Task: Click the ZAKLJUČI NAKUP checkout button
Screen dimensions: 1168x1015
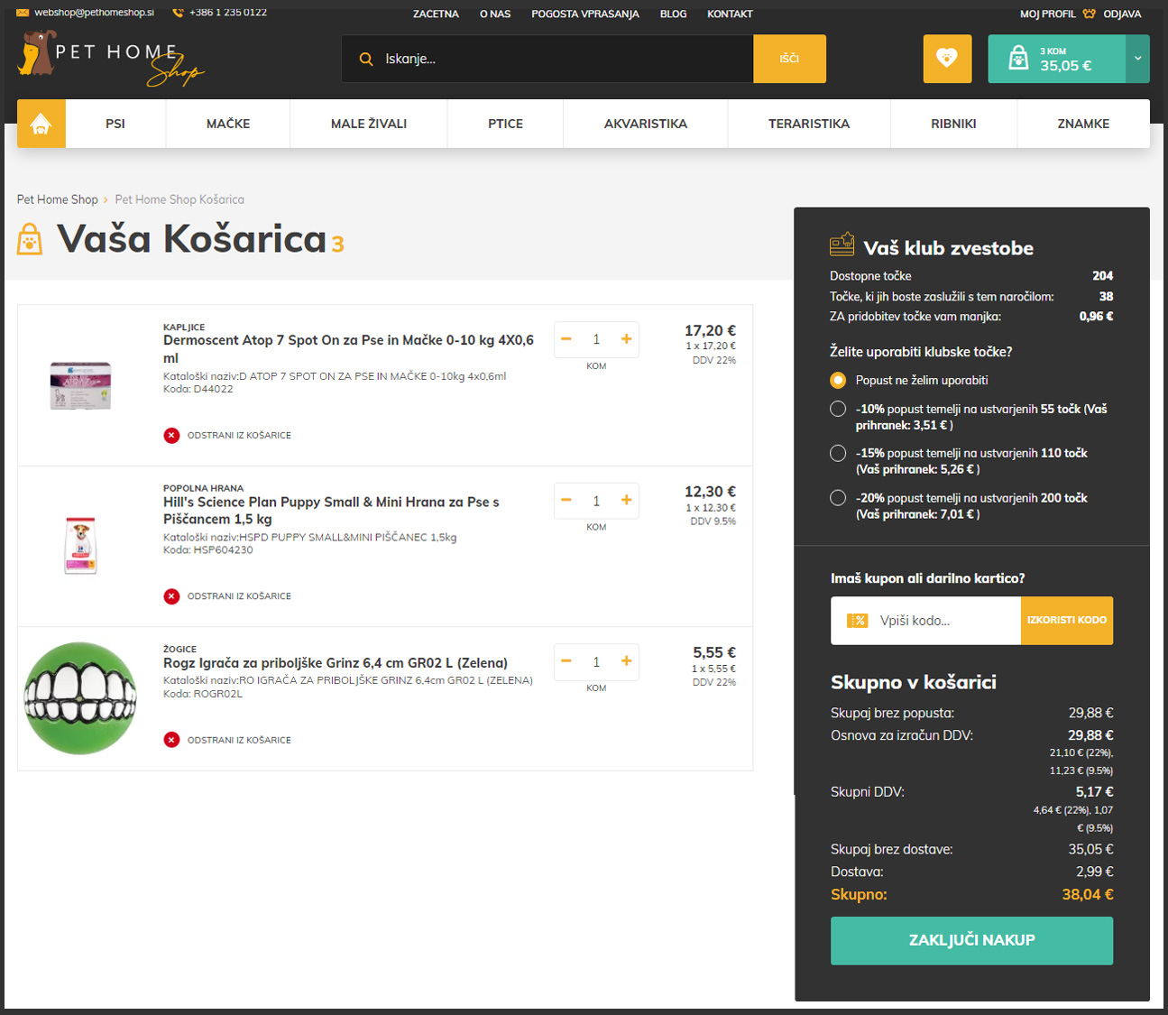Action: click(971, 940)
